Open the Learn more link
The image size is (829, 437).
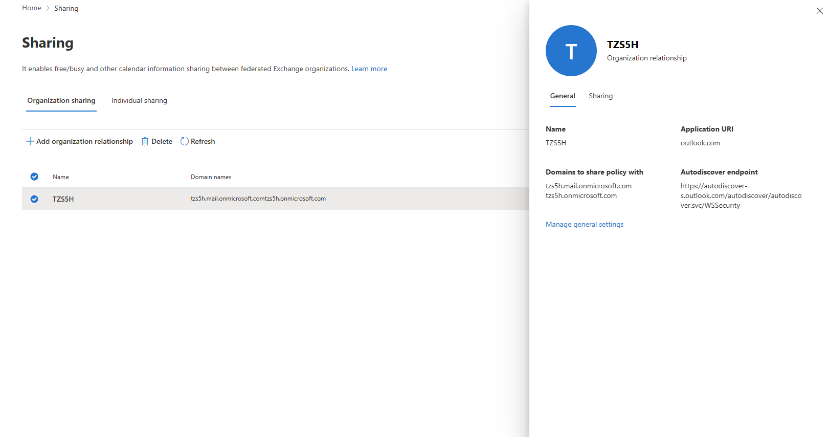click(369, 69)
